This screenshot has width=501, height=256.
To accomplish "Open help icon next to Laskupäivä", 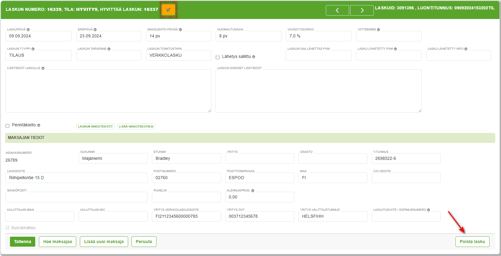I will [x=28, y=30].
